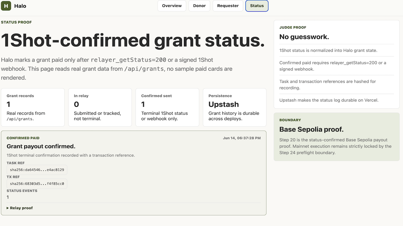This screenshot has height=226, width=403.
Task: Open the Overview tab
Action: (172, 6)
